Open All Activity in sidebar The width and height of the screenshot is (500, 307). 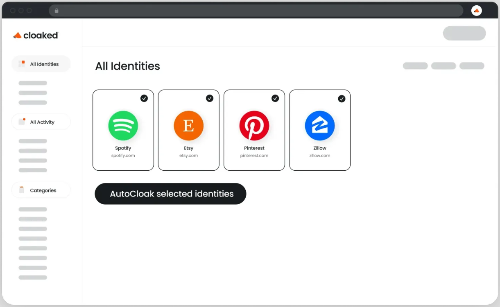(41, 122)
